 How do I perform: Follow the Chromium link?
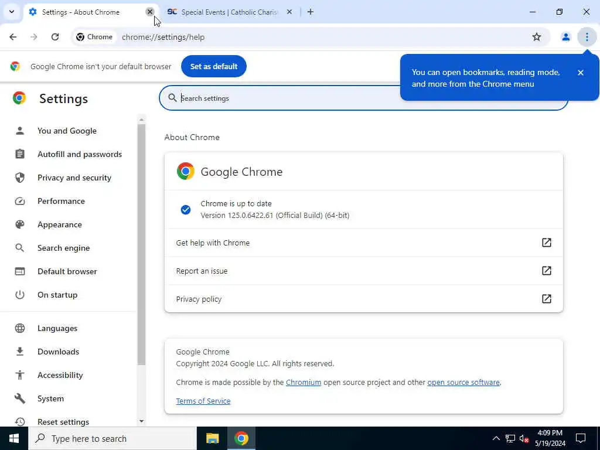coord(304,382)
